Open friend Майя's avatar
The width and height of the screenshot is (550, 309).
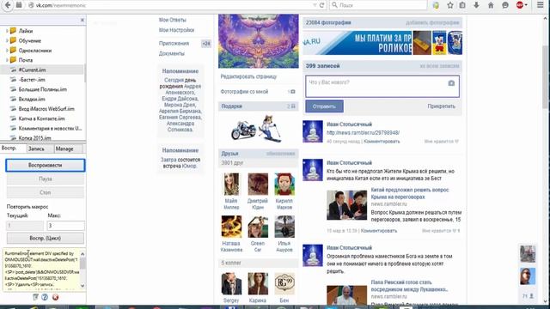pos(231,184)
